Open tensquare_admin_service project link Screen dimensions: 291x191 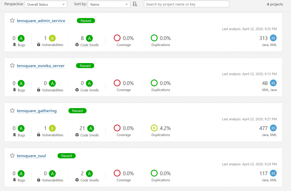coord(41,20)
